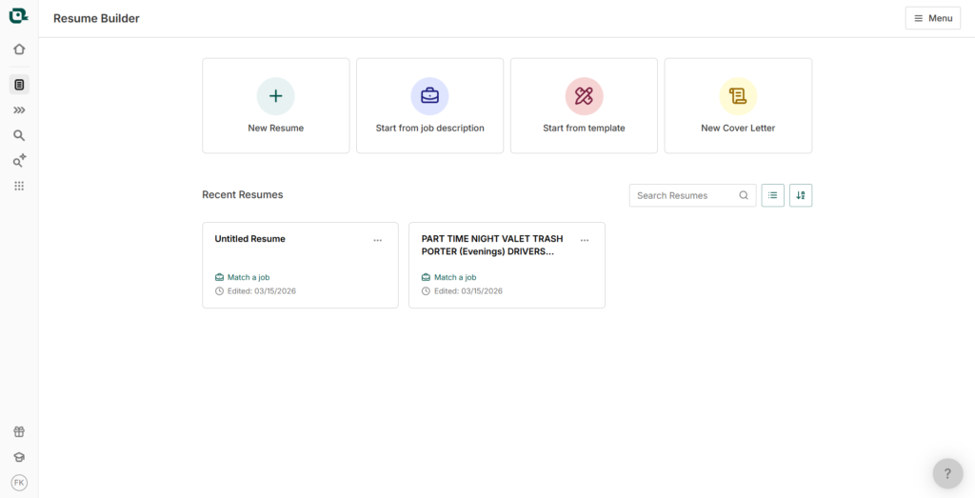The image size is (975, 498).
Task: Switch to list view of resumes
Action: click(x=773, y=195)
